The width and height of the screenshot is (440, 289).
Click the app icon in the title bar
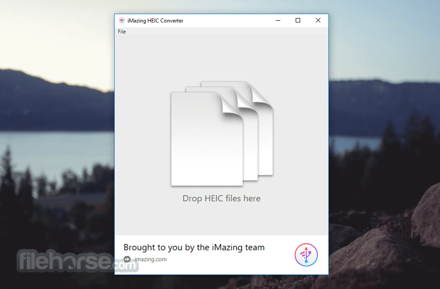[122, 20]
